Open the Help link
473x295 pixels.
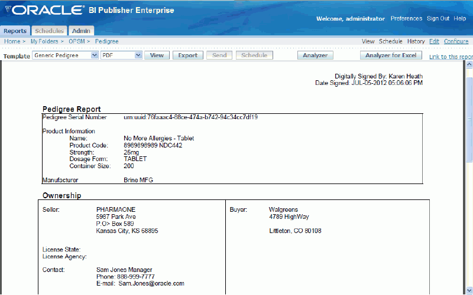coord(460,18)
